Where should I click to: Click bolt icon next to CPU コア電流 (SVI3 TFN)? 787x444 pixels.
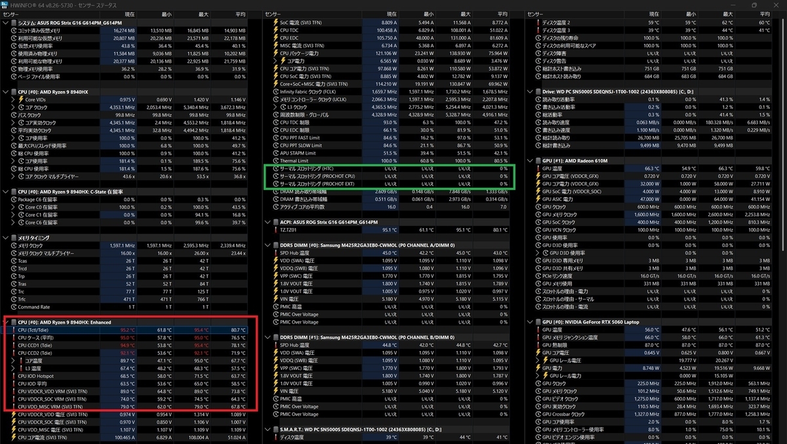[x=14, y=437]
